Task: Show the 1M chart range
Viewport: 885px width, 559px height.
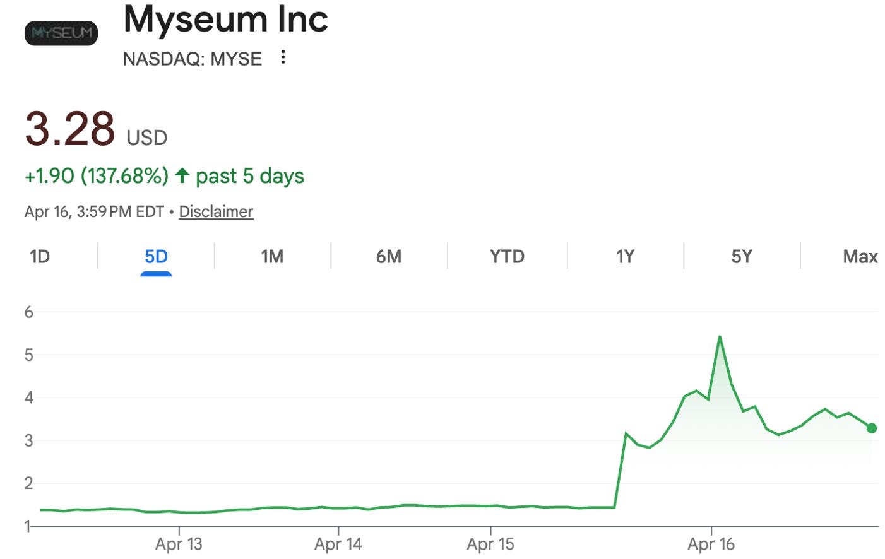Action: click(x=272, y=256)
